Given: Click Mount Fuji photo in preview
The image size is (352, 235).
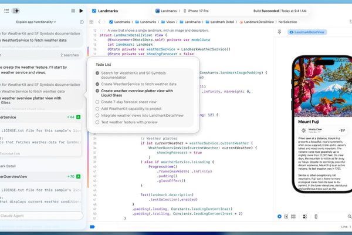Looking at the screenshot, I should tap(323, 86).
